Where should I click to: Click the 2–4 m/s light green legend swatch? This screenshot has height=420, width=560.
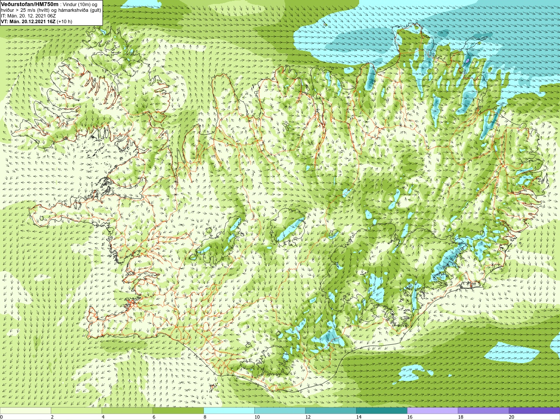[x=77, y=410]
